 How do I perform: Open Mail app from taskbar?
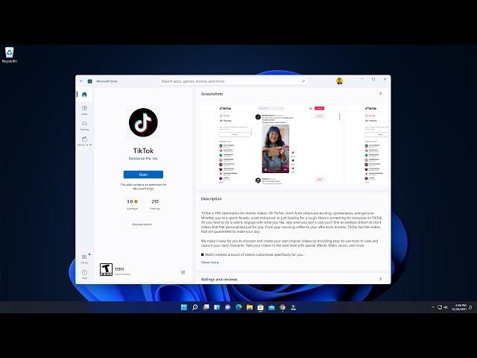coord(271,307)
